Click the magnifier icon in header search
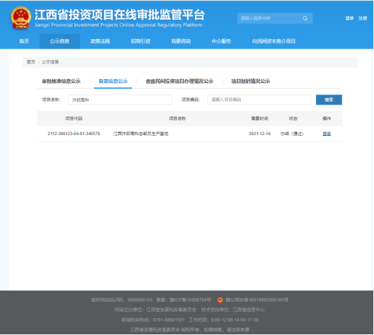The width and height of the screenshot is (374, 335). click(x=305, y=18)
